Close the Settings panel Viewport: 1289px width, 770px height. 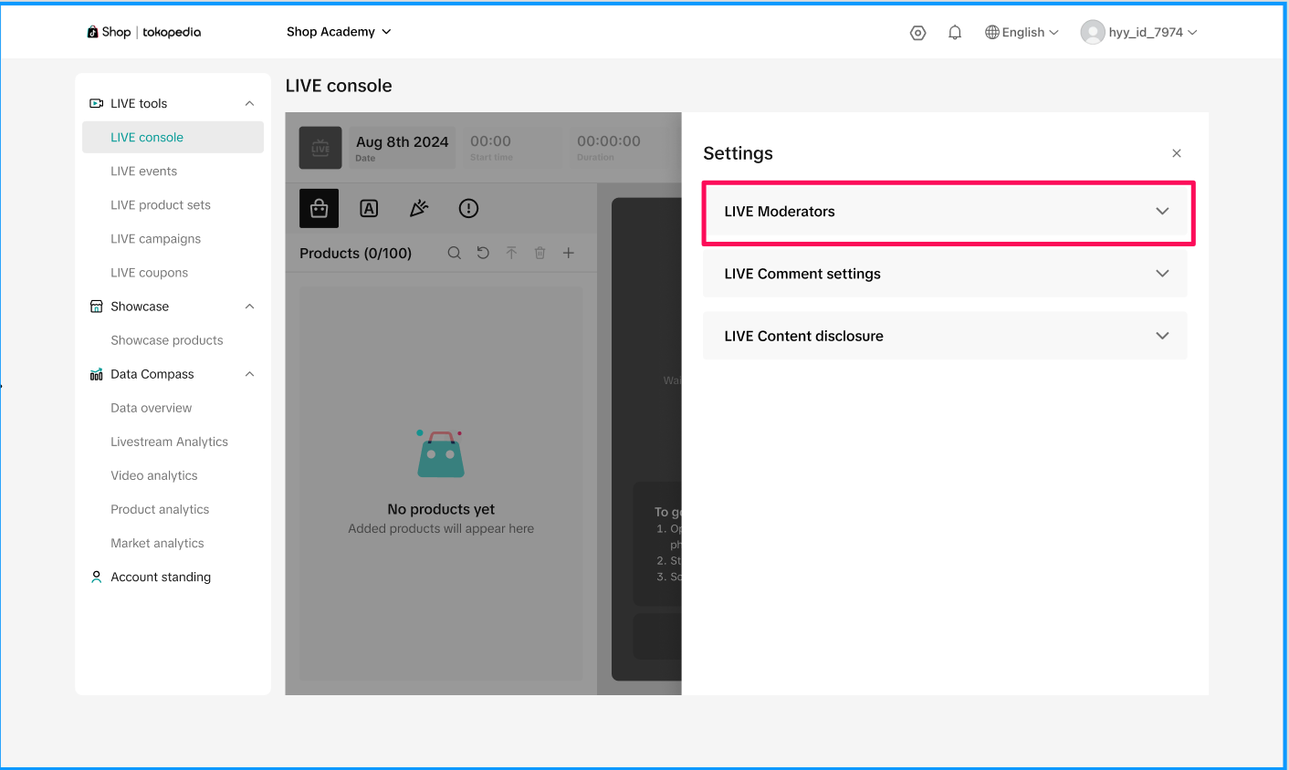[1177, 153]
